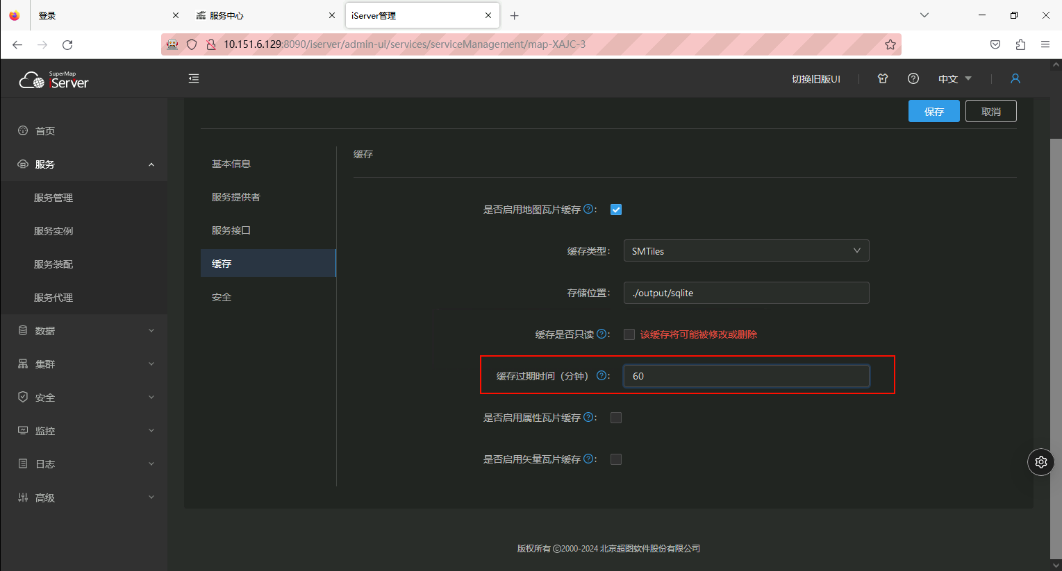
Task: Click the 监控 monitor icon in sidebar
Action: [x=23, y=430]
